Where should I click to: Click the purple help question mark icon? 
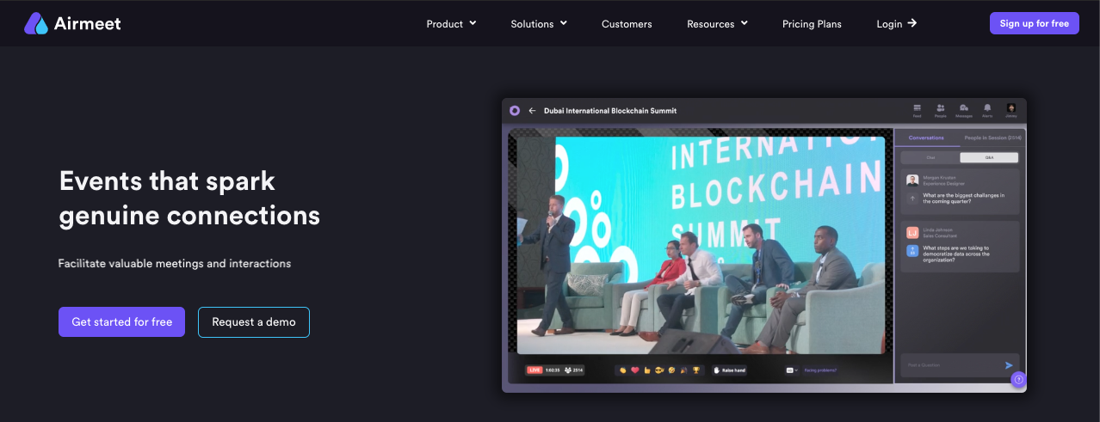coord(1018,379)
